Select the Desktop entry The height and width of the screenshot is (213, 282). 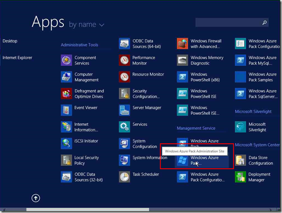[x=10, y=41]
